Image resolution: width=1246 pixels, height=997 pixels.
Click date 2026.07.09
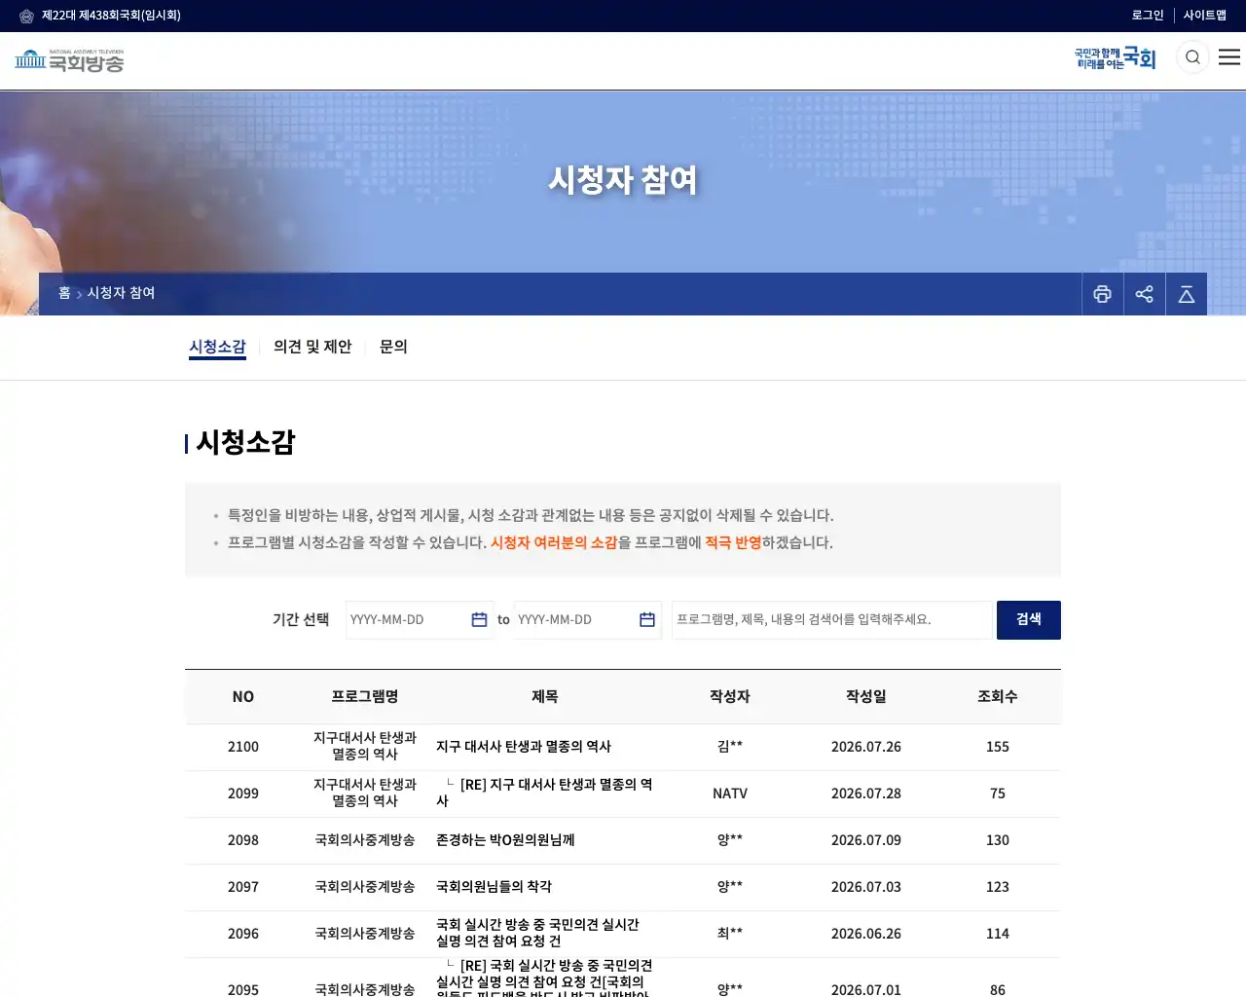click(x=866, y=840)
